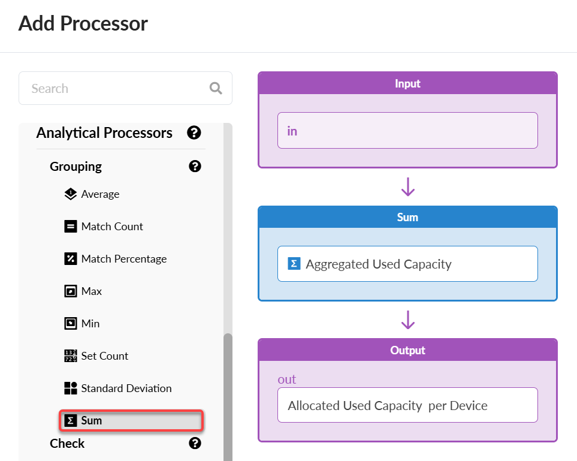Screen dimensions: 577x461
Task: Click the Standard Deviation icon
Action: coord(70,388)
